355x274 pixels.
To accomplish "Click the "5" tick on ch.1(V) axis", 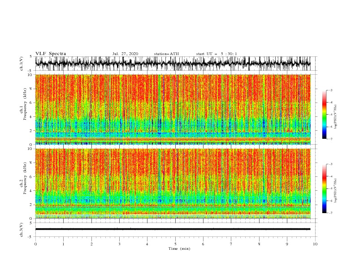I will pos(31,57).
